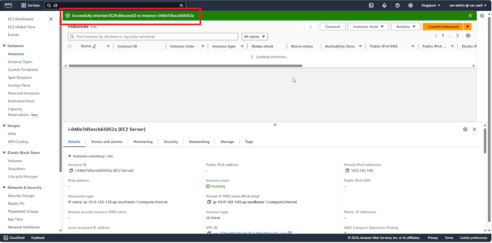Close the instance details panel
492x243 pixels.
(x=474, y=129)
